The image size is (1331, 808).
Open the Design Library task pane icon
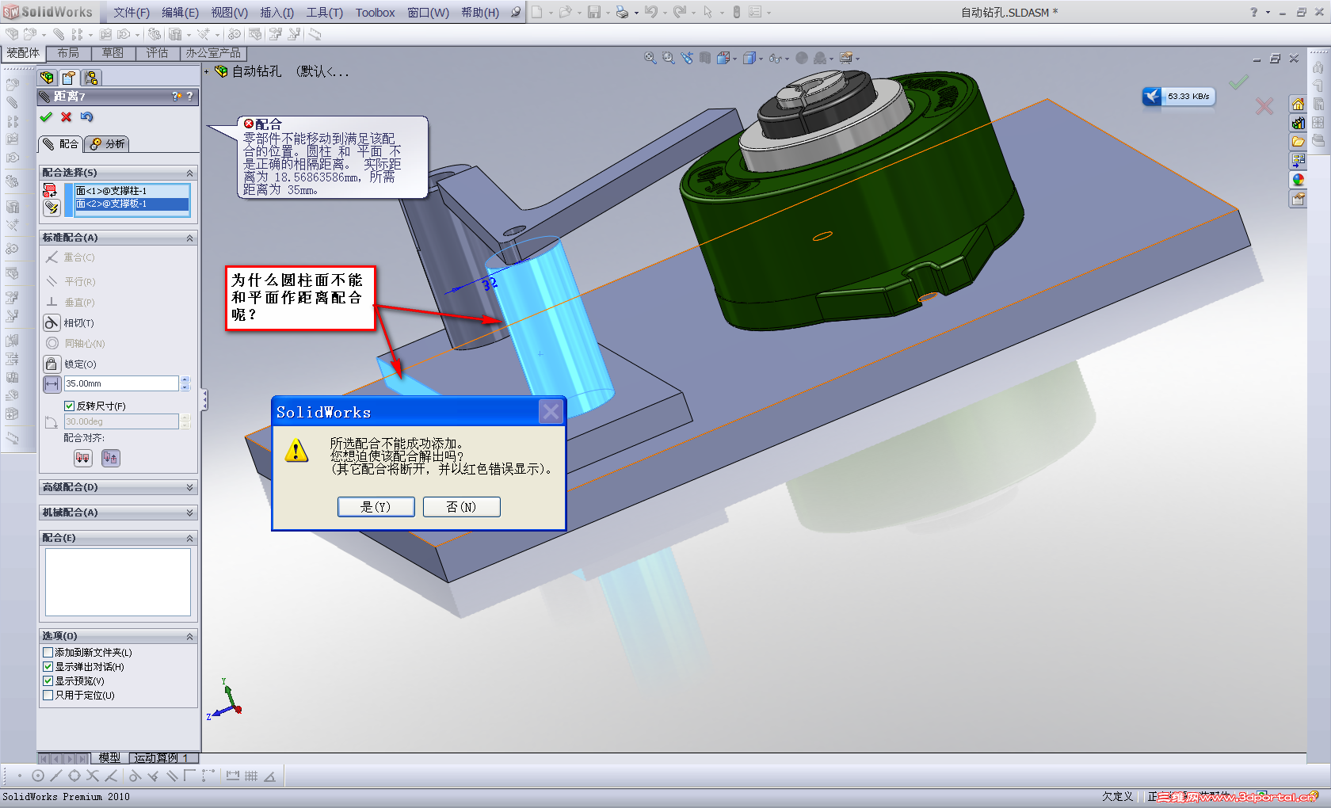(1298, 123)
